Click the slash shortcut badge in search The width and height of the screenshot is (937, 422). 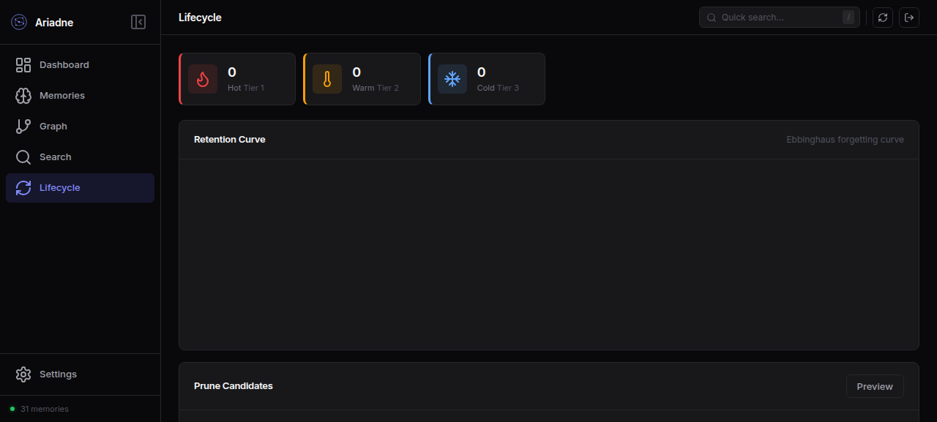click(x=848, y=18)
